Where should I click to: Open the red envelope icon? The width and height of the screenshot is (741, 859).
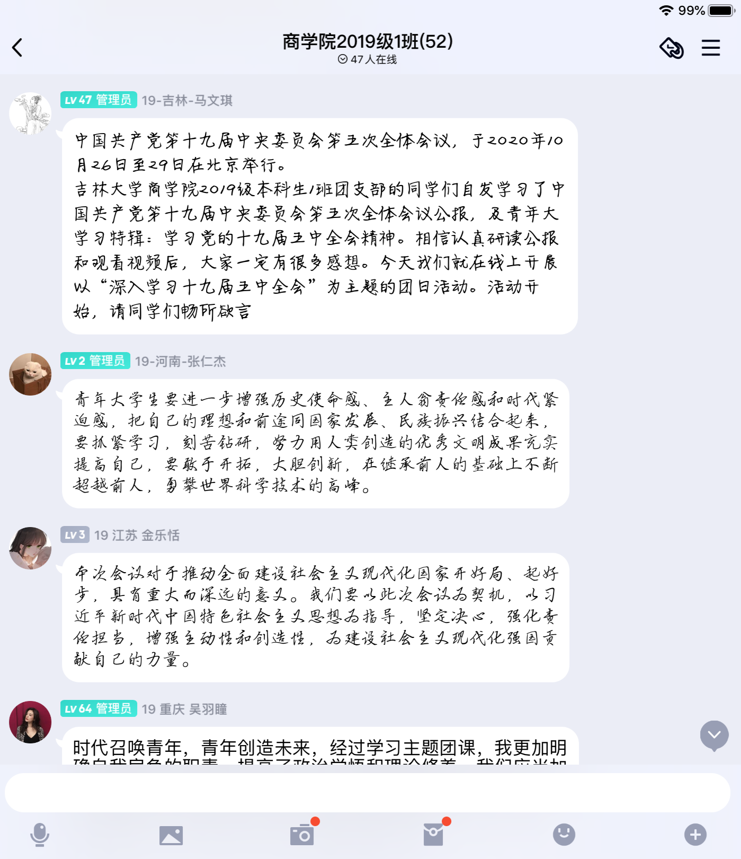(x=434, y=834)
